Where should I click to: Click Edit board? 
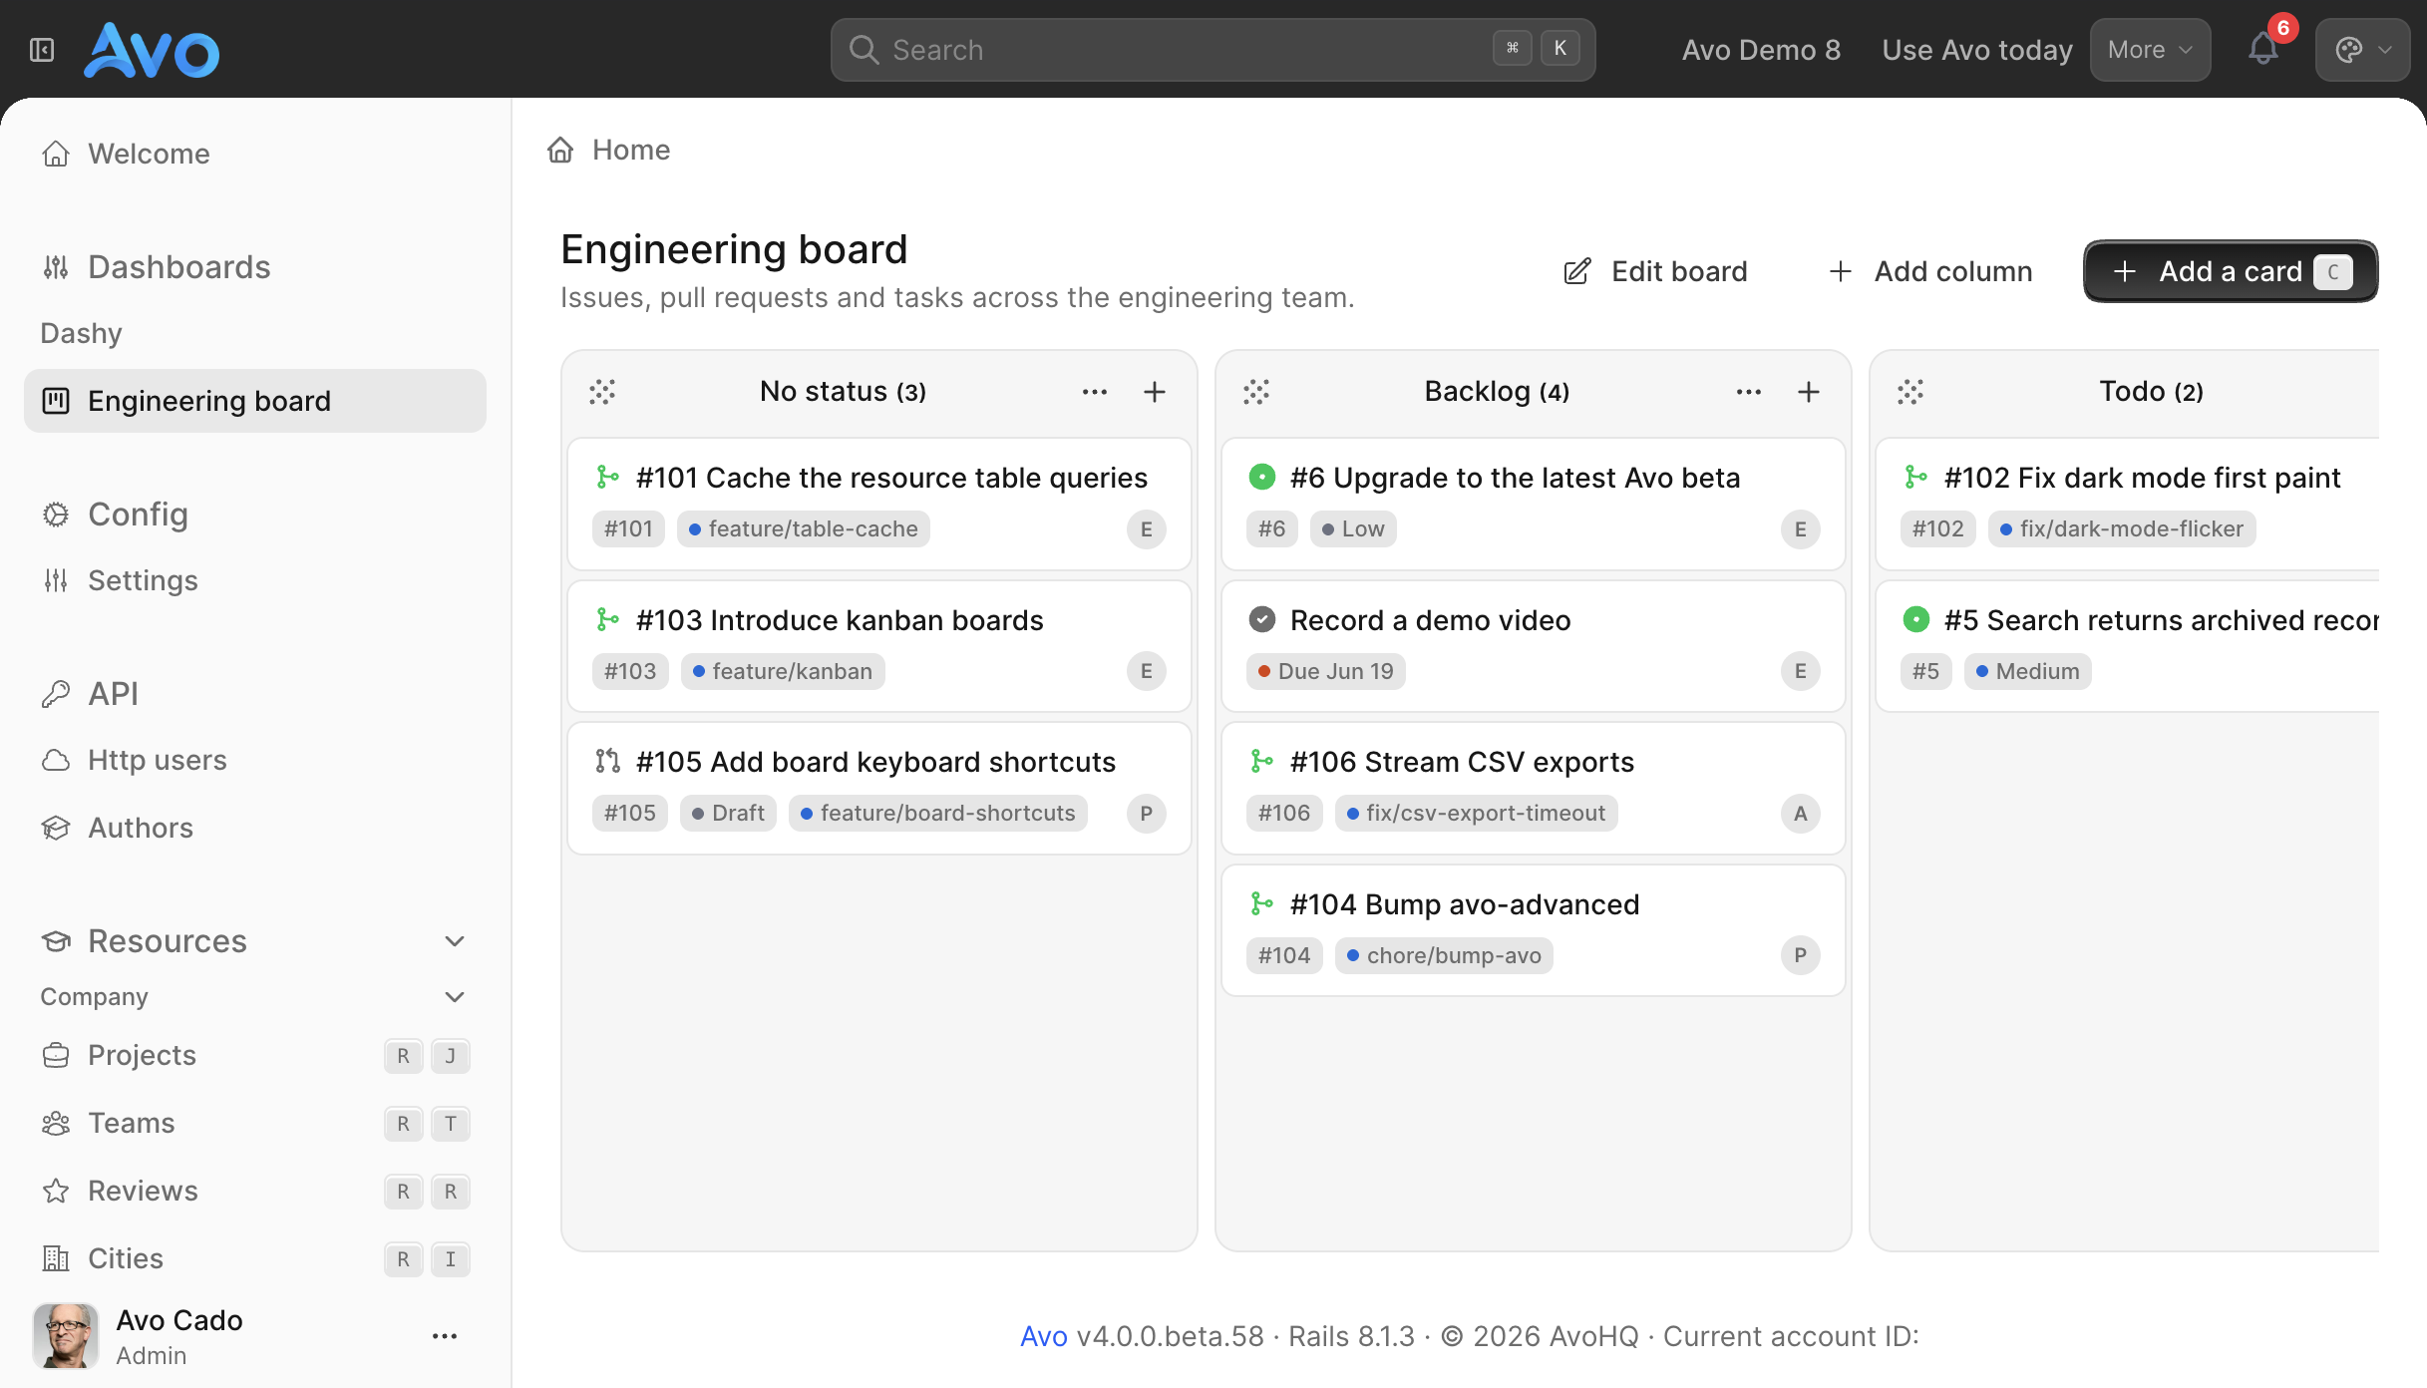point(1655,271)
